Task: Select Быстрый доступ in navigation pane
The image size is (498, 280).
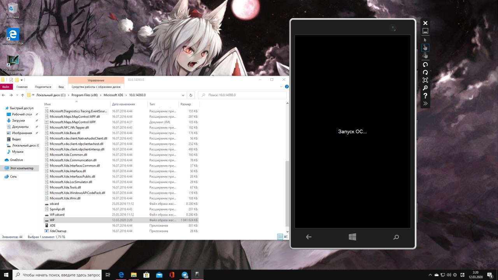Action: [x=22, y=108]
